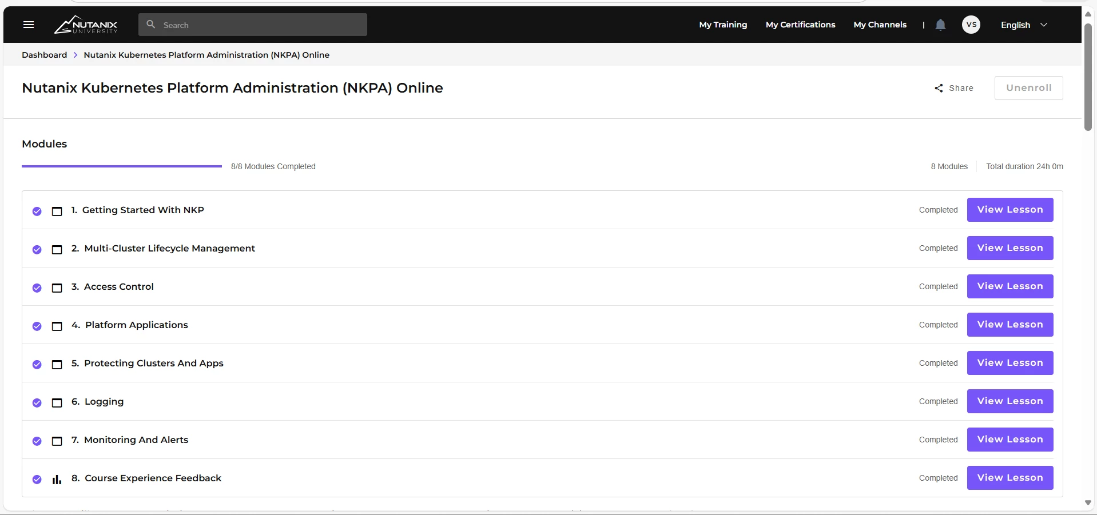1097x515 pixels.
Task: View Lesson for Multi-Cluster Lifecycle Management
Action: (1010, 248)
